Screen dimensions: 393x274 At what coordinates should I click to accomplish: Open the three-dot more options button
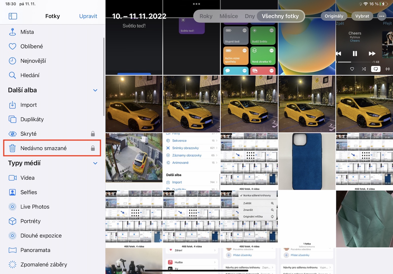(382, 16)
